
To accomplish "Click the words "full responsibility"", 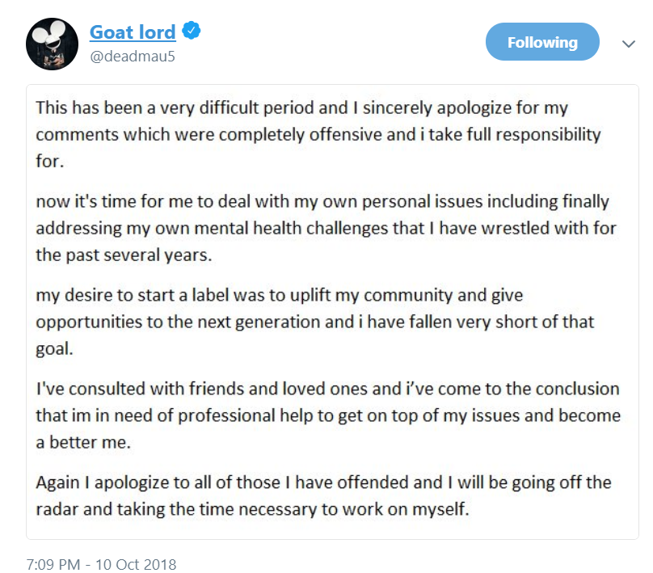I will pos(534,134).
